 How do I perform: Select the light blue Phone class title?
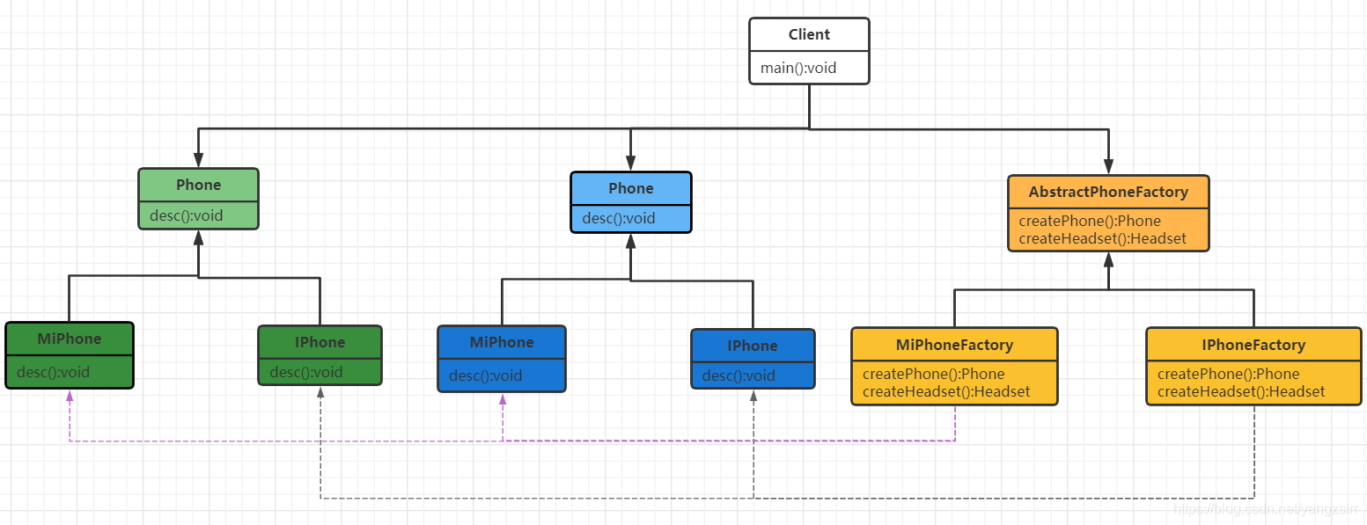tap(631, 188)
